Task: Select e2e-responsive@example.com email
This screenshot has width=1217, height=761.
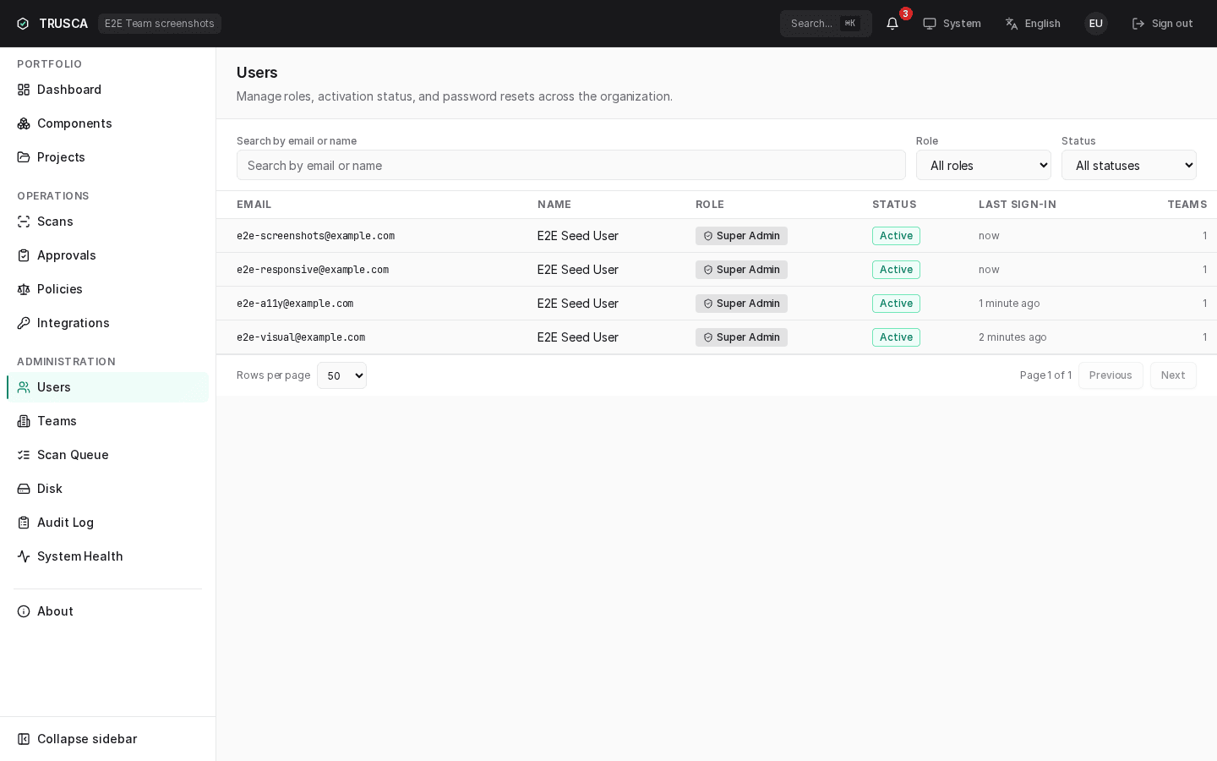Action: (313, 270)
